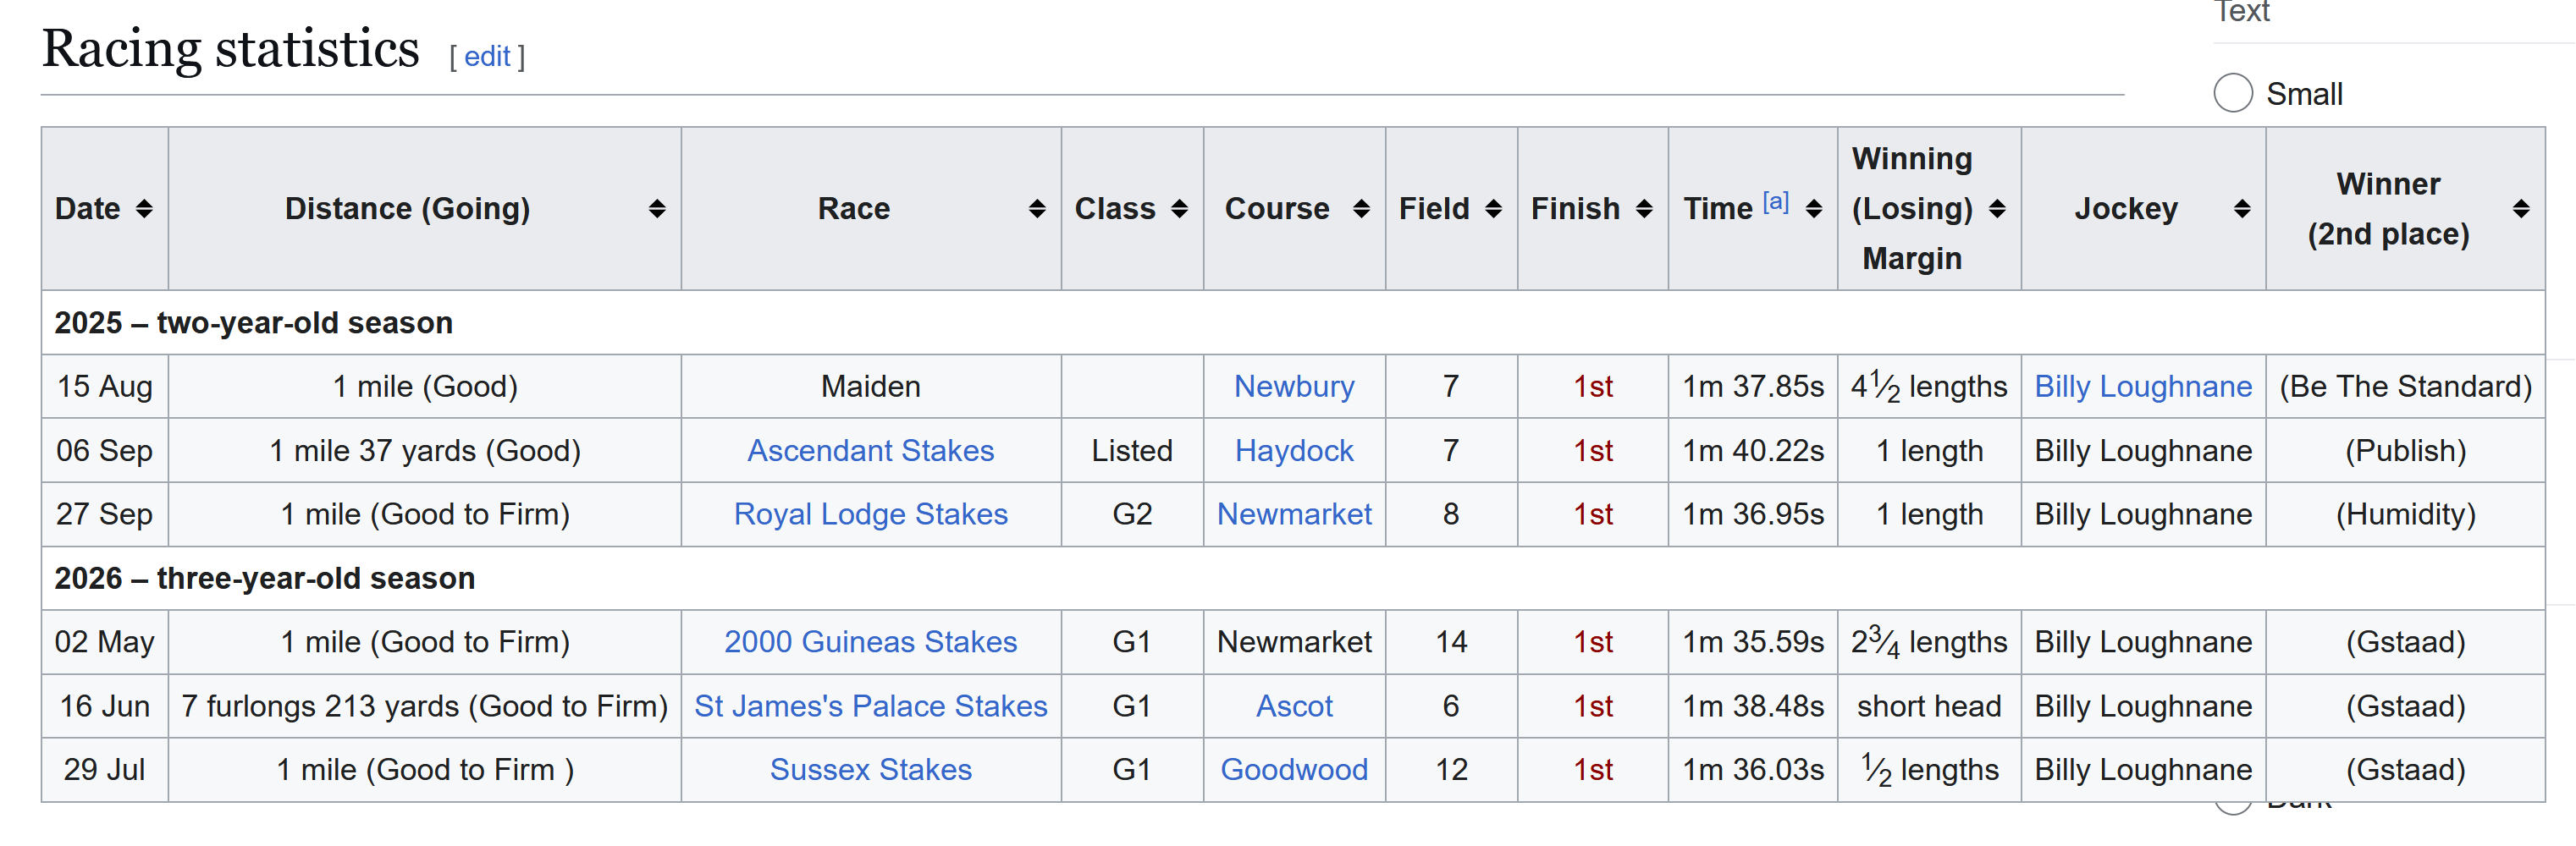Open St James's Palace Stakes link
Screen dimensions: 2576x846
click(870, 706)
